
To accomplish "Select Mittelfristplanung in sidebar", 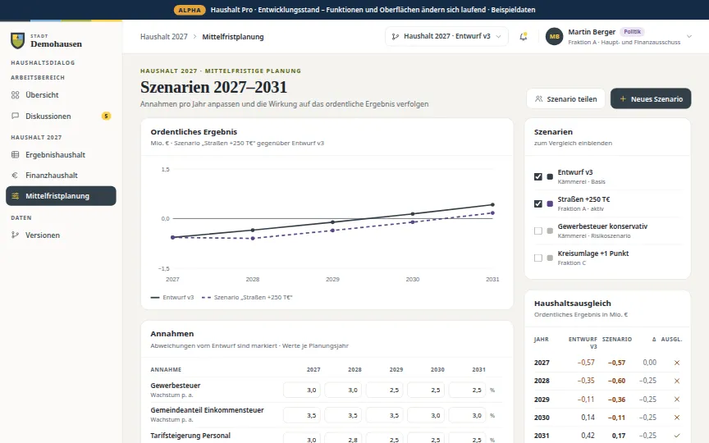I will coord(61,196).
